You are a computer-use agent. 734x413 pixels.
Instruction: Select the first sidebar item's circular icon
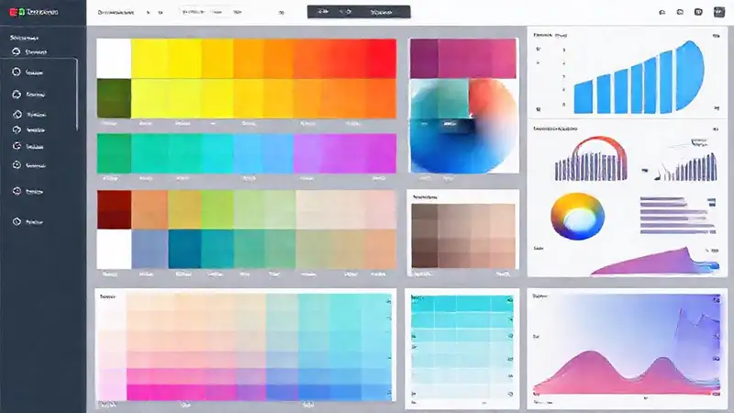click(17, 72)
